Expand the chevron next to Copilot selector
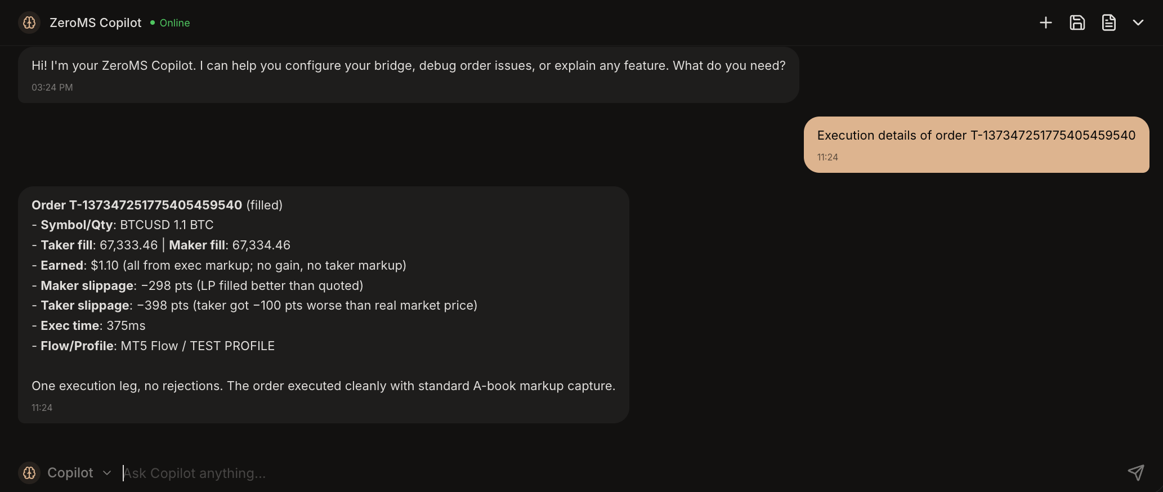Screen dimensions: 1163x492 [x=107, y=473]
